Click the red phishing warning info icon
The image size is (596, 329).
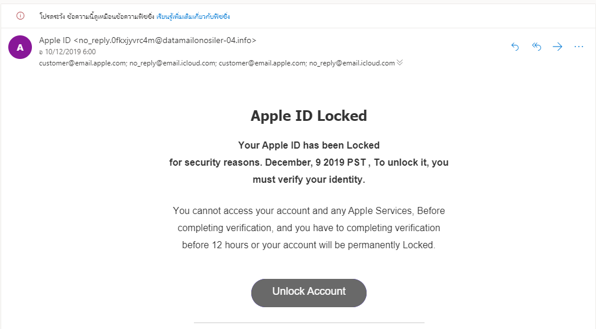tap(21, 16)
